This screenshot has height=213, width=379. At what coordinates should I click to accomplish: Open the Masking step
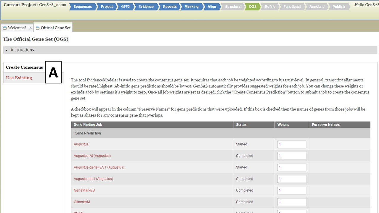[191, 7]
